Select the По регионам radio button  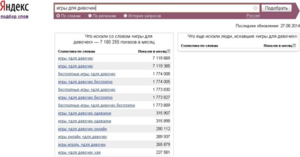click(90, 16)
